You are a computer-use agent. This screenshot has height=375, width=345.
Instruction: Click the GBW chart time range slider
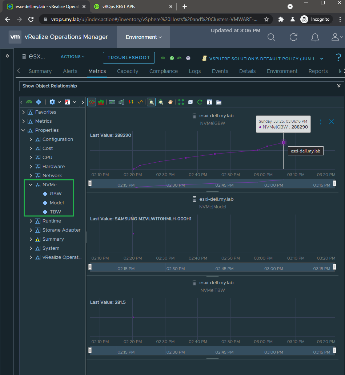[212, 184]
